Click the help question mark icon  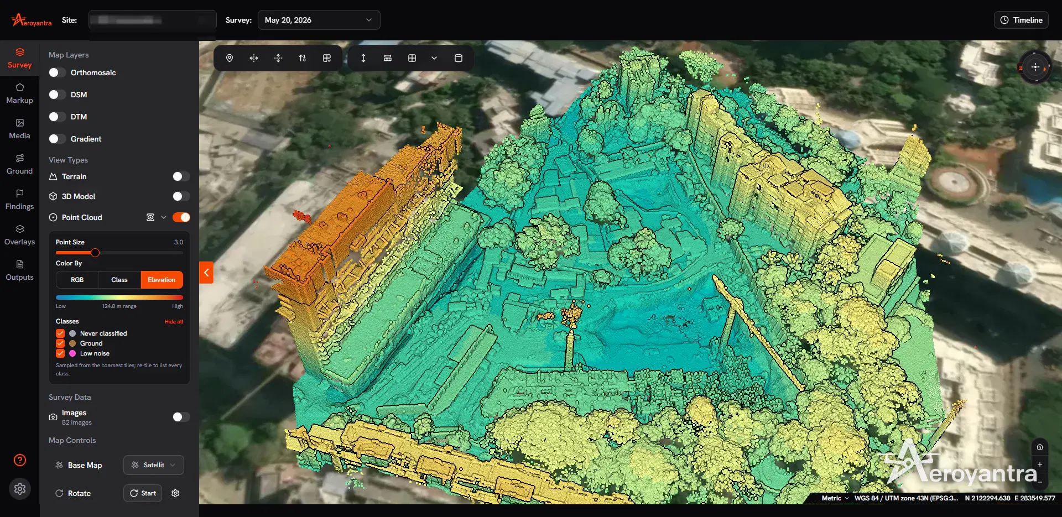tap(20, 460)
